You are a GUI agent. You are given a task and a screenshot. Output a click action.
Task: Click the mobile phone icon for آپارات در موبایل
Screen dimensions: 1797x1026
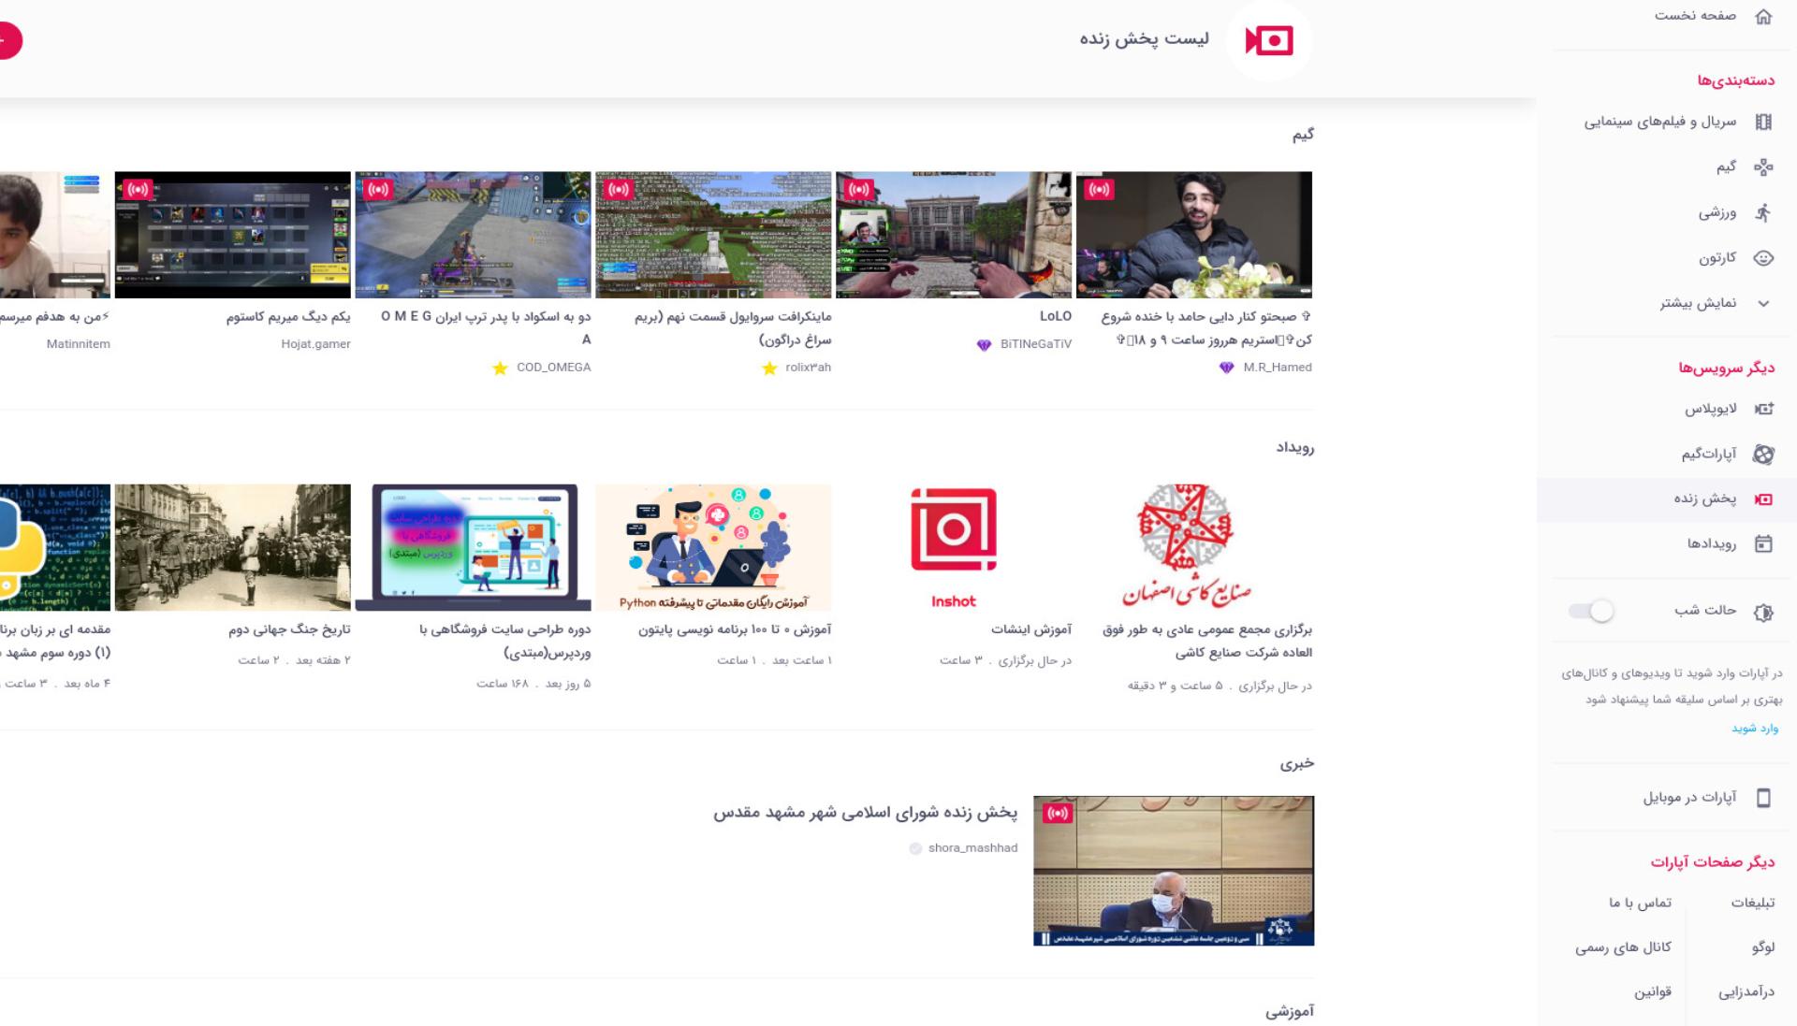coord(1763,798)
